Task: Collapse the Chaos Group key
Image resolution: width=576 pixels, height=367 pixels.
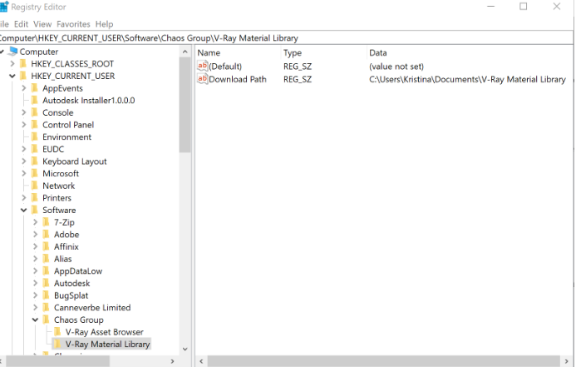Action: pos(35,320)
